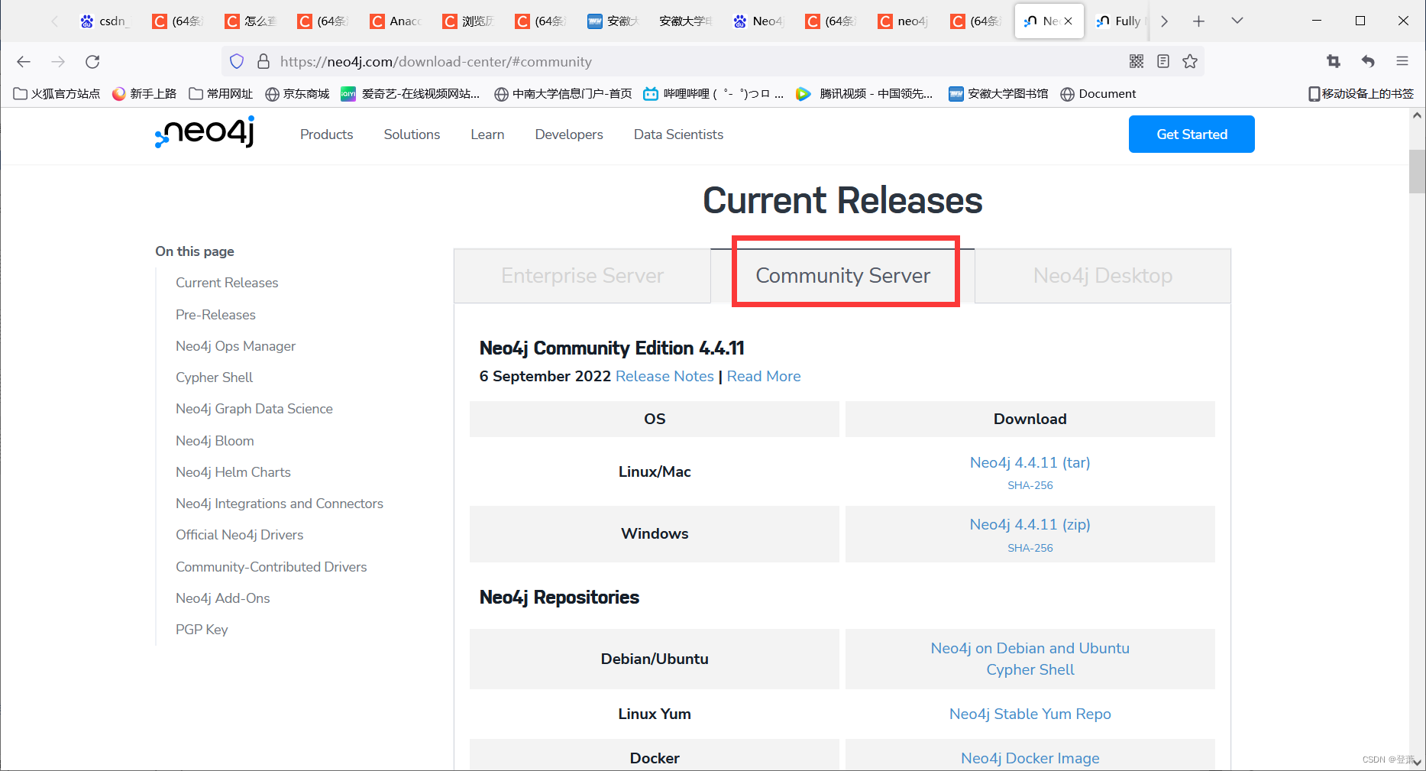Open 哔哩哔哩 bookmark
1426x771 pixels.
pos(713,94)
